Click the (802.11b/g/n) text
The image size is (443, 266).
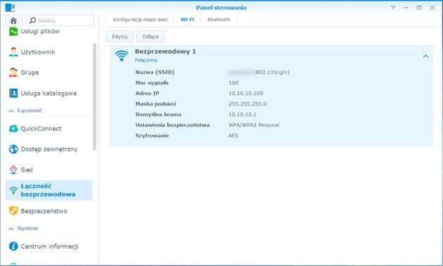(271, 72)
